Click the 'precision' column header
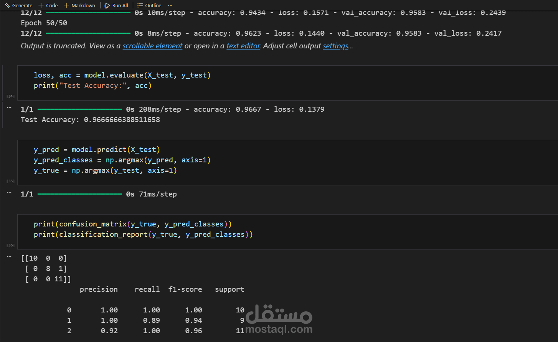The image size is (558, 342). click(99, 289)
